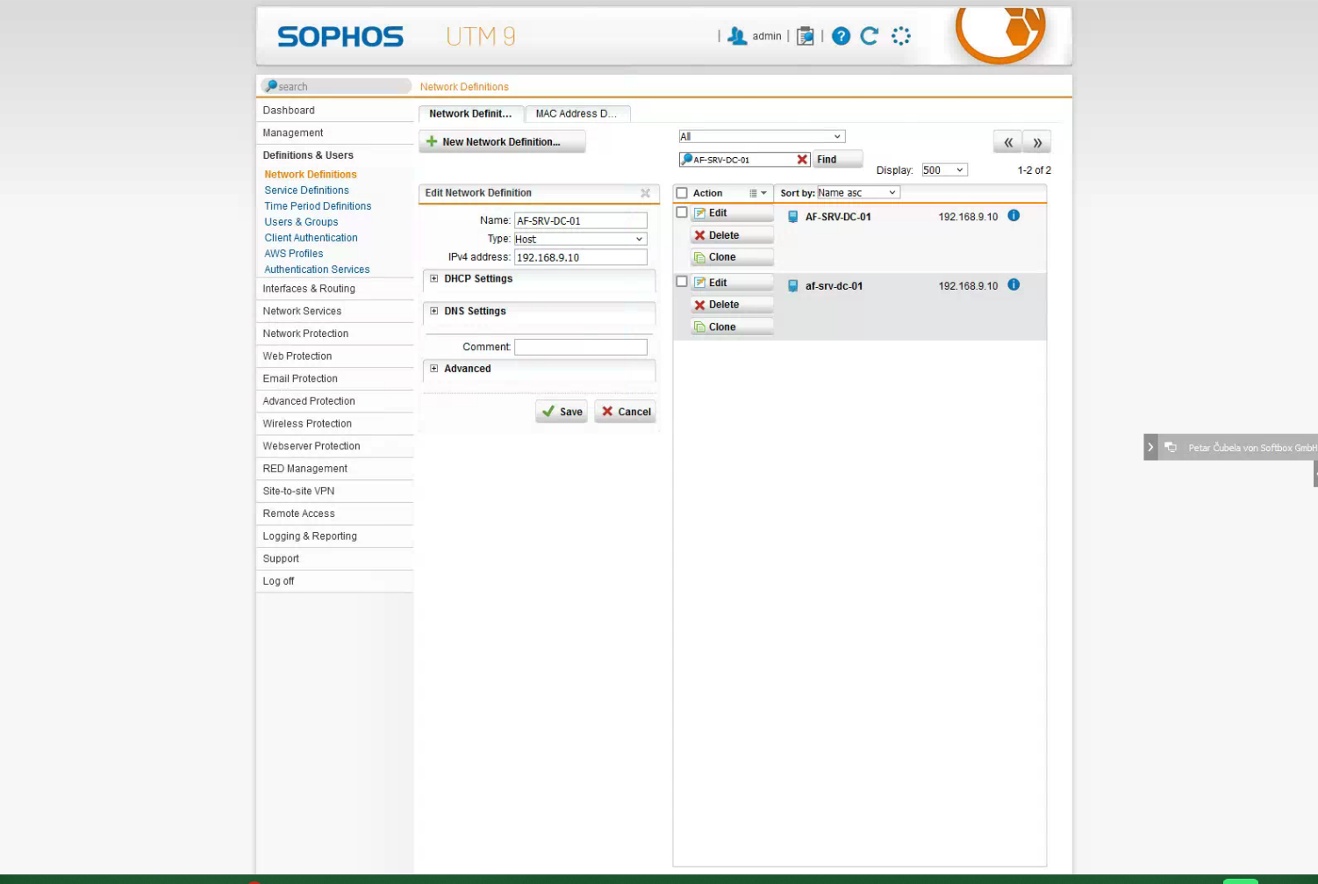Open the clipboard list icon in header
This screenshot has width=1318, height=884.
point(805,36)
